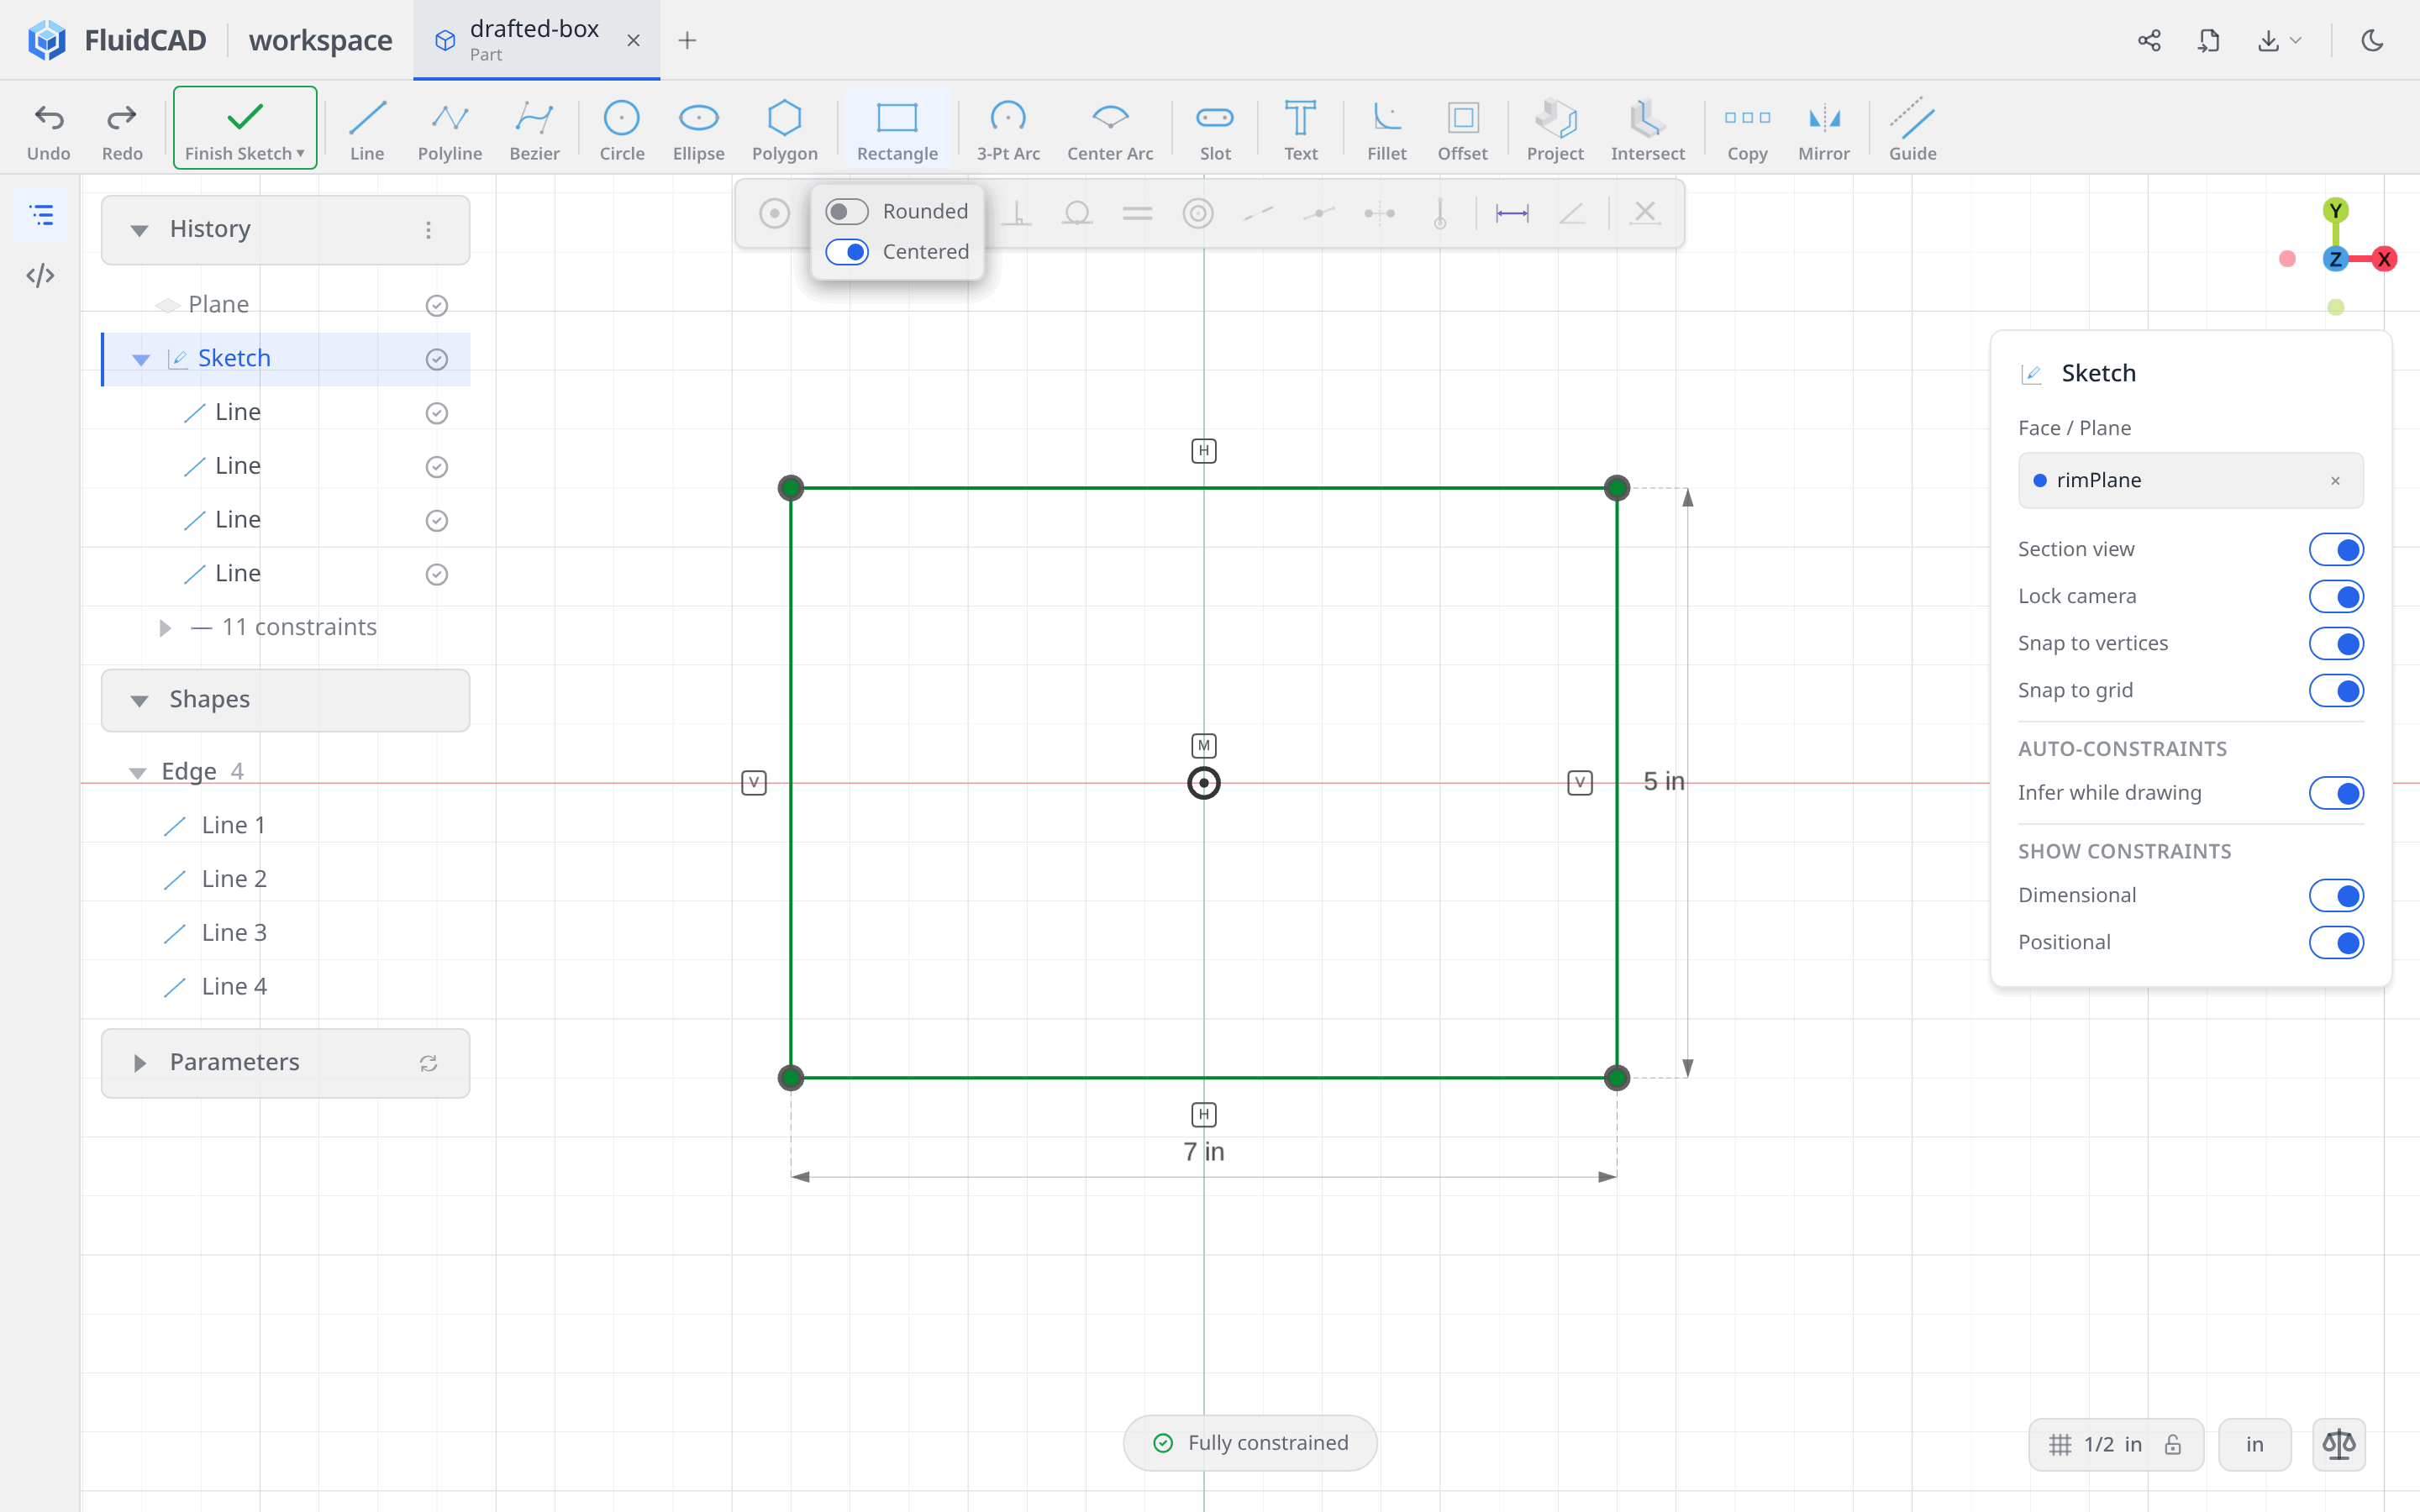This screenshot has width=2420, height=1512.
Task: Select the Copy pattern tool
Action: click(x=1747, y=129)
